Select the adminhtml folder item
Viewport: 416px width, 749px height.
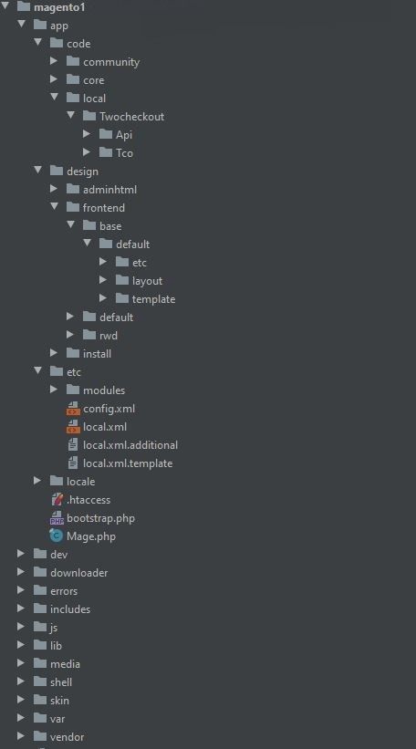[x=101, y=190]
